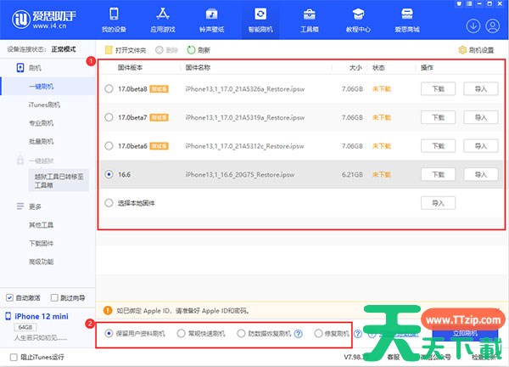The height and width of the screenshot is (367, 509).
Task: Select the 17.0beta8 firmware radio button
Action: [108, 88]
